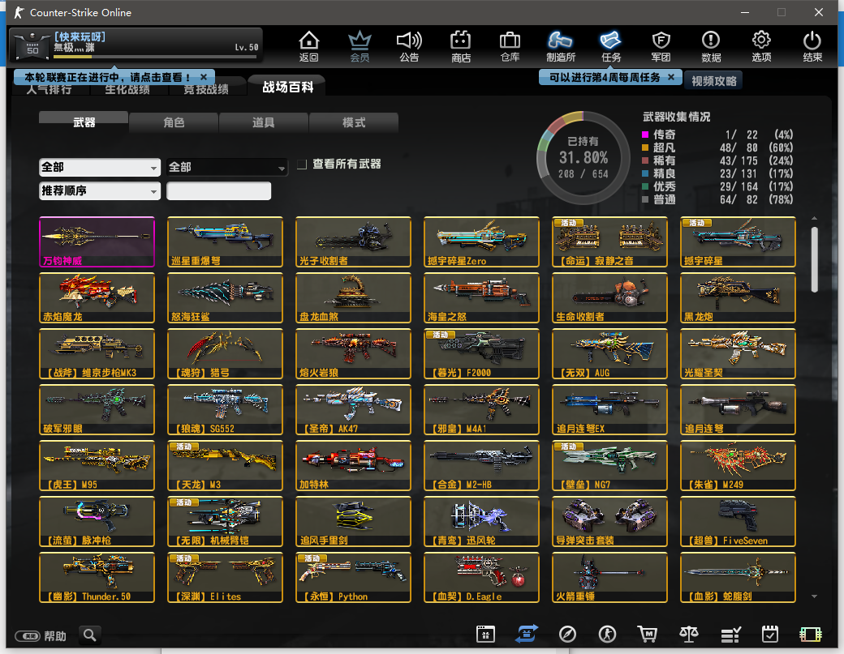The height and width of the screenshot is (654, 844).
Task: Click the 结束 power exit icon
Action: [812, 46]
